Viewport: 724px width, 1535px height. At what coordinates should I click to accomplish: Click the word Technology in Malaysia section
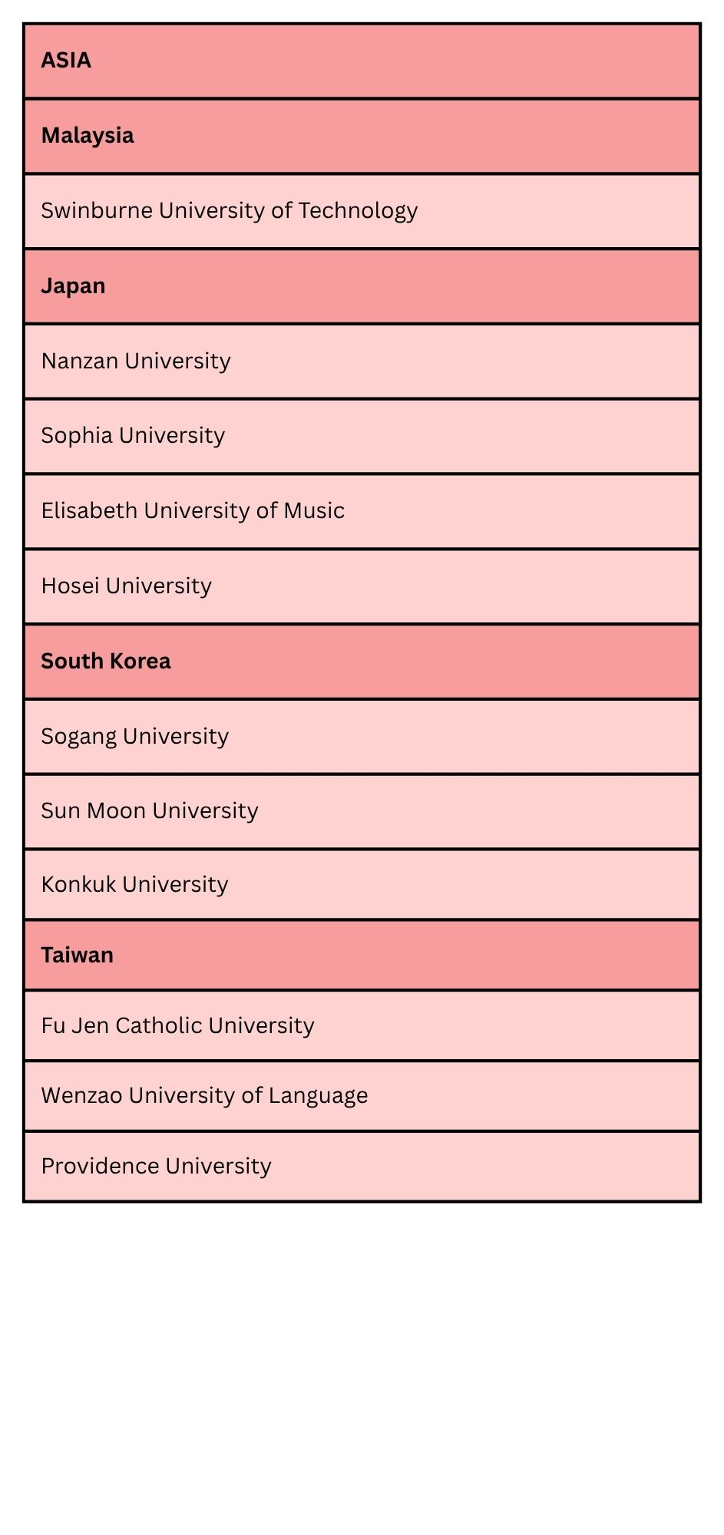pos(358,210)
